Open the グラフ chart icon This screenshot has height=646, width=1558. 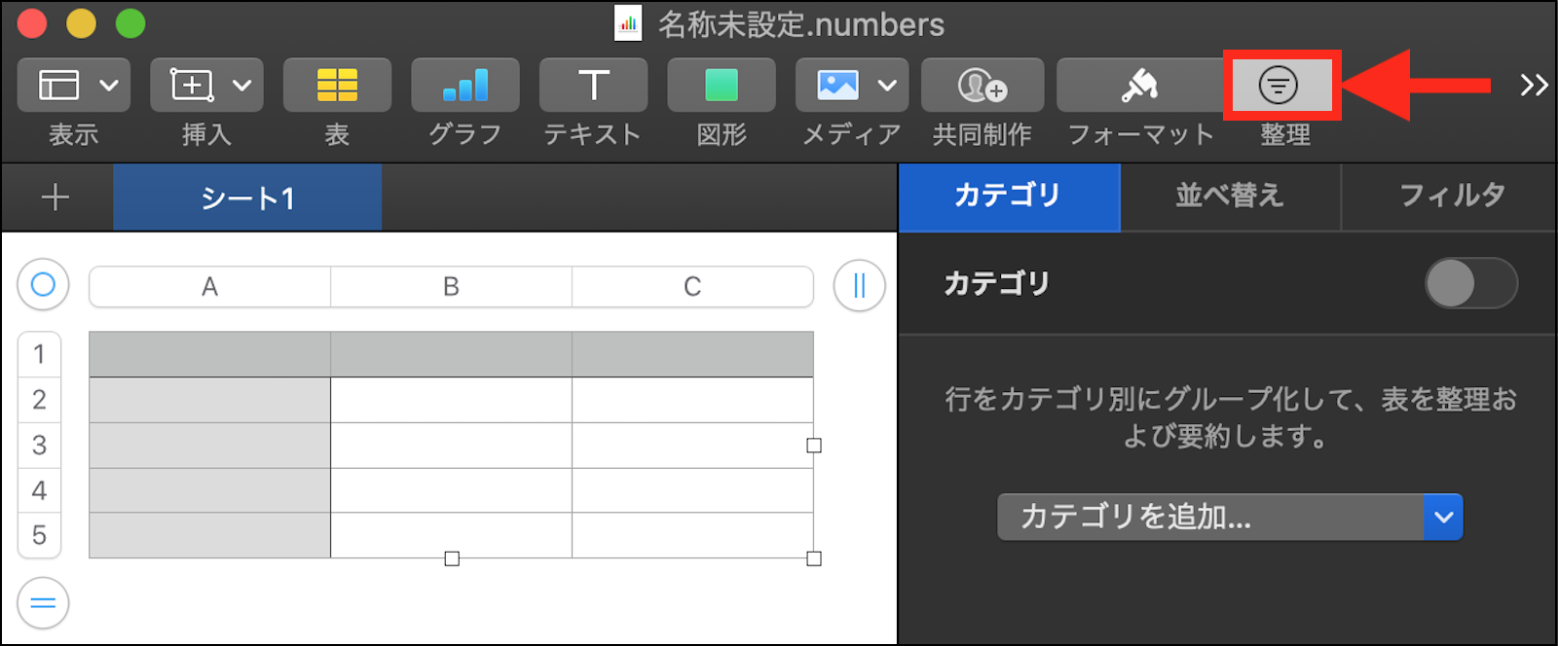[x=464, y=86]
